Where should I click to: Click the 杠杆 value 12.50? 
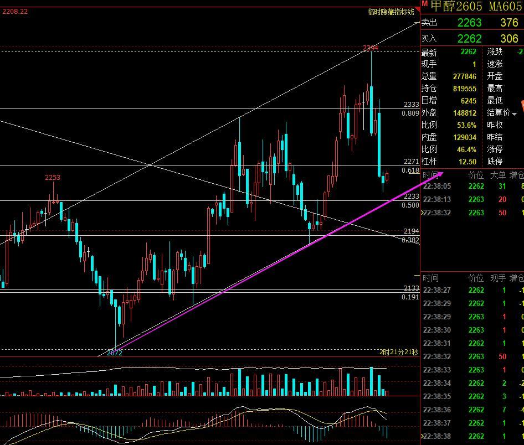pyautogui.click(x=467, y=162)
